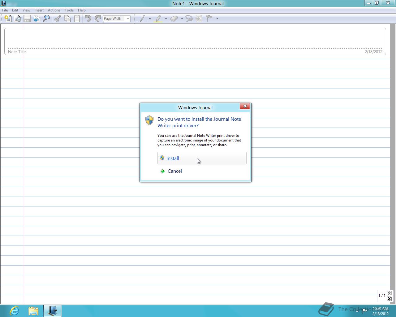Screen dimensions: 396x317
Task: Click the Insert/Remove Space tool icon
Action: click(199, 19)
